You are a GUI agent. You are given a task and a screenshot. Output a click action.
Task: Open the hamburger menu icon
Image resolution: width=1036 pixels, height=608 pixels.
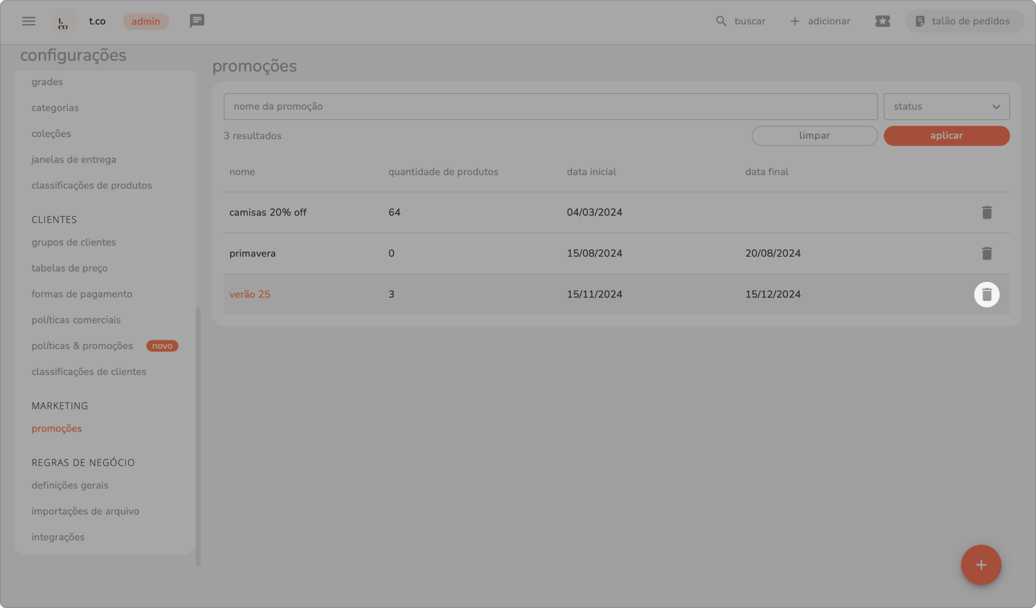(x=28, y=21)
